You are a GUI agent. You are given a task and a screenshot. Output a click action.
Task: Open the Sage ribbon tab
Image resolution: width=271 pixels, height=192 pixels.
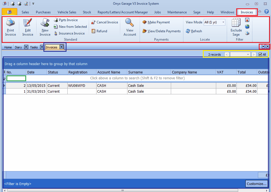click(197, 12)
